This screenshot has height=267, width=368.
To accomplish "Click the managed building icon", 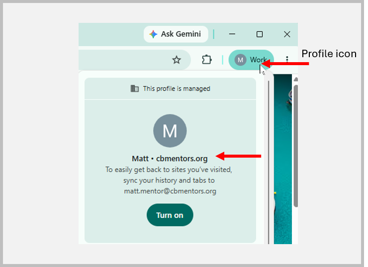I will coord(134,89).
